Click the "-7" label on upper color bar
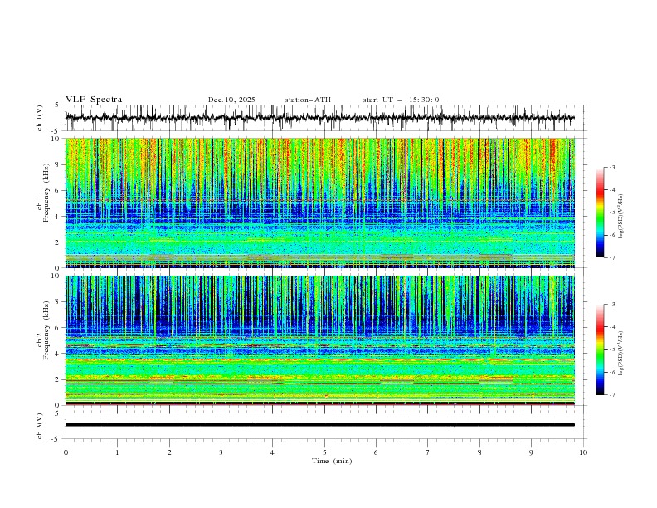657x508 pixels. coord(611,257)
